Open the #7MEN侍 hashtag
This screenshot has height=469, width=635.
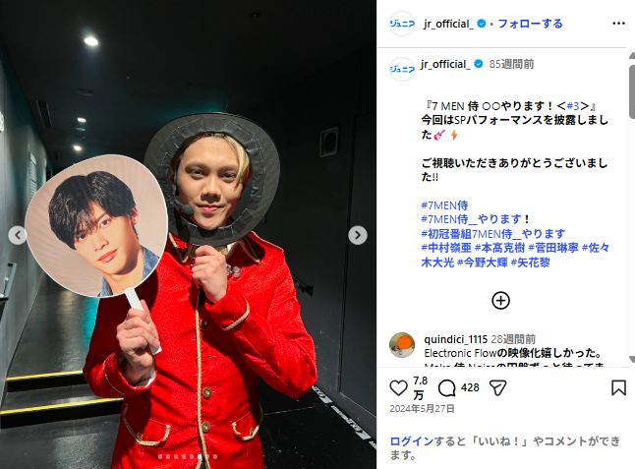pyautogui.click(x=444, y=205)
